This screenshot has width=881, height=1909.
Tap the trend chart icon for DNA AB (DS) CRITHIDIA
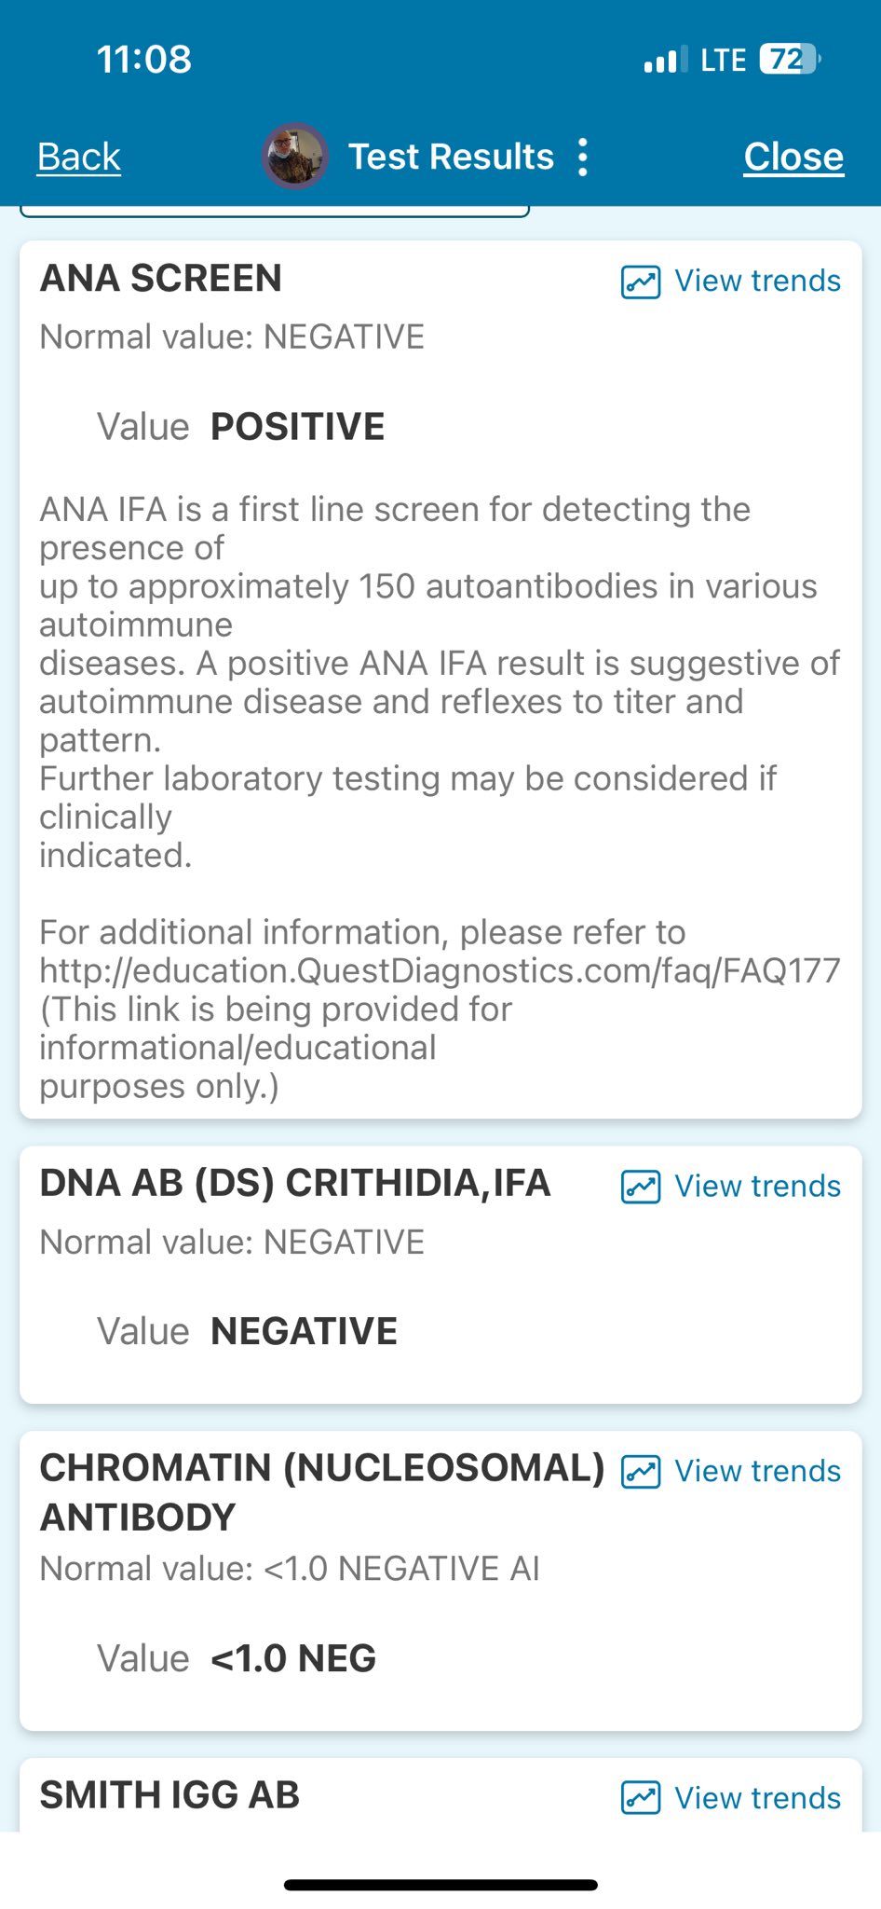641,1187
